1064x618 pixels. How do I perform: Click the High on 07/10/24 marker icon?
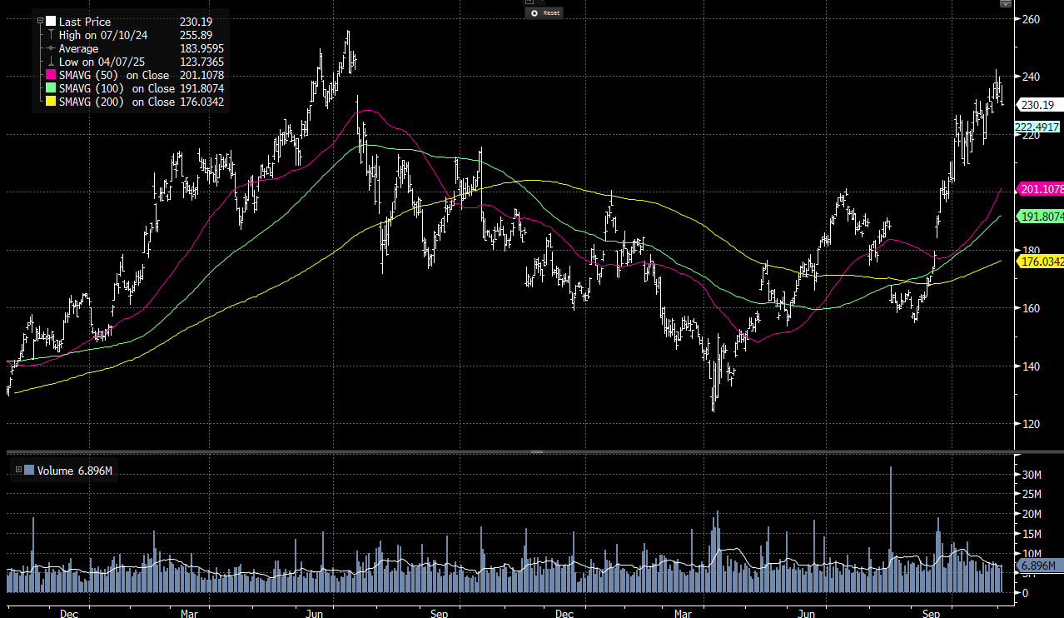(x=50, y=35)
